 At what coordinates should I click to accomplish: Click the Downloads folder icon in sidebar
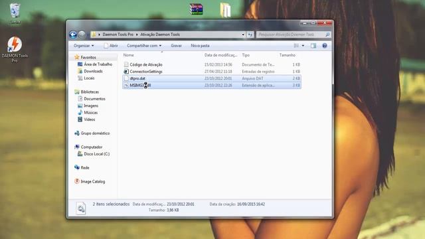coord(80,71)
